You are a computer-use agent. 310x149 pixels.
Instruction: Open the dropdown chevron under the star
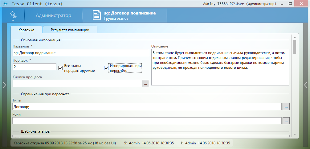coord(13,20)
